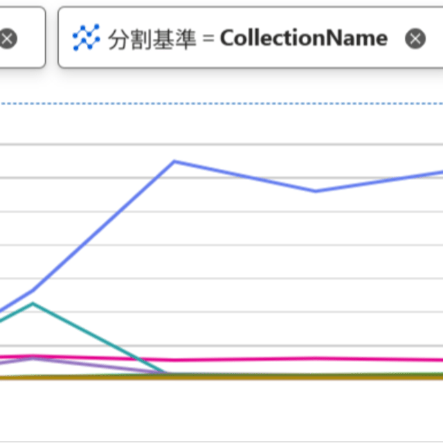The height and width of the screenshot is (443, 443).
Task: Click the blue line's rising segment
Action: pyautogui.click(x=104, y=226)
